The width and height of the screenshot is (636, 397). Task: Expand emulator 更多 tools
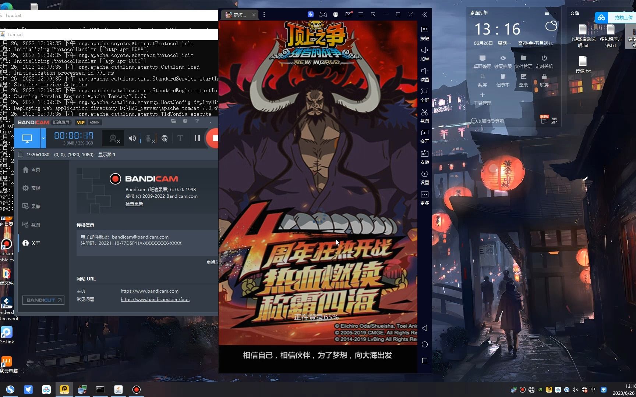[424, 198]
